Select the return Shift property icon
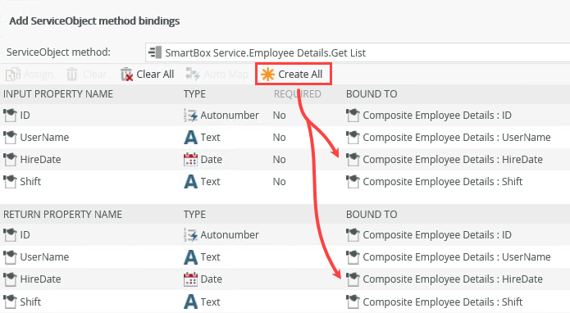The height and width of the screenshot is (313, 570). click(10, 302)
